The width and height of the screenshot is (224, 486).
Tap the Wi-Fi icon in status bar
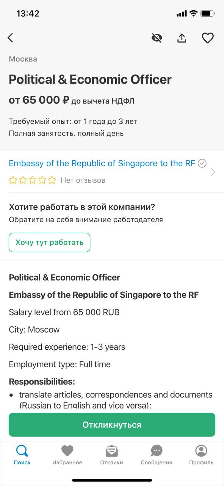pos(193,14)
